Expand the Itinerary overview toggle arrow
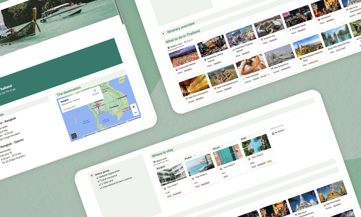Viewport: 361px width, 217px height. [x=163, y=34]
